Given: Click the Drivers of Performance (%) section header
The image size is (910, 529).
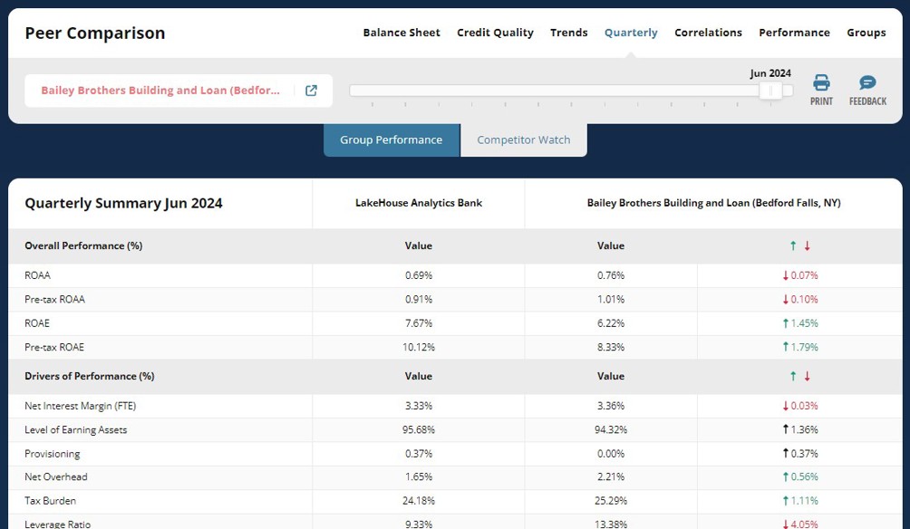Looking at the screenshot, I should (x=90, y=377).
